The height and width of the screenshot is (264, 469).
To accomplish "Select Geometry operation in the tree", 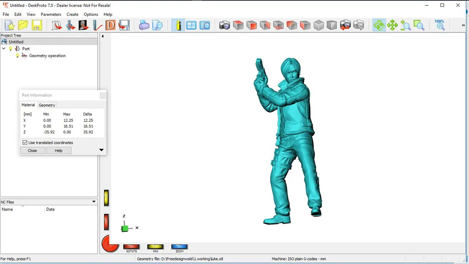I will [x=47, y=55].
